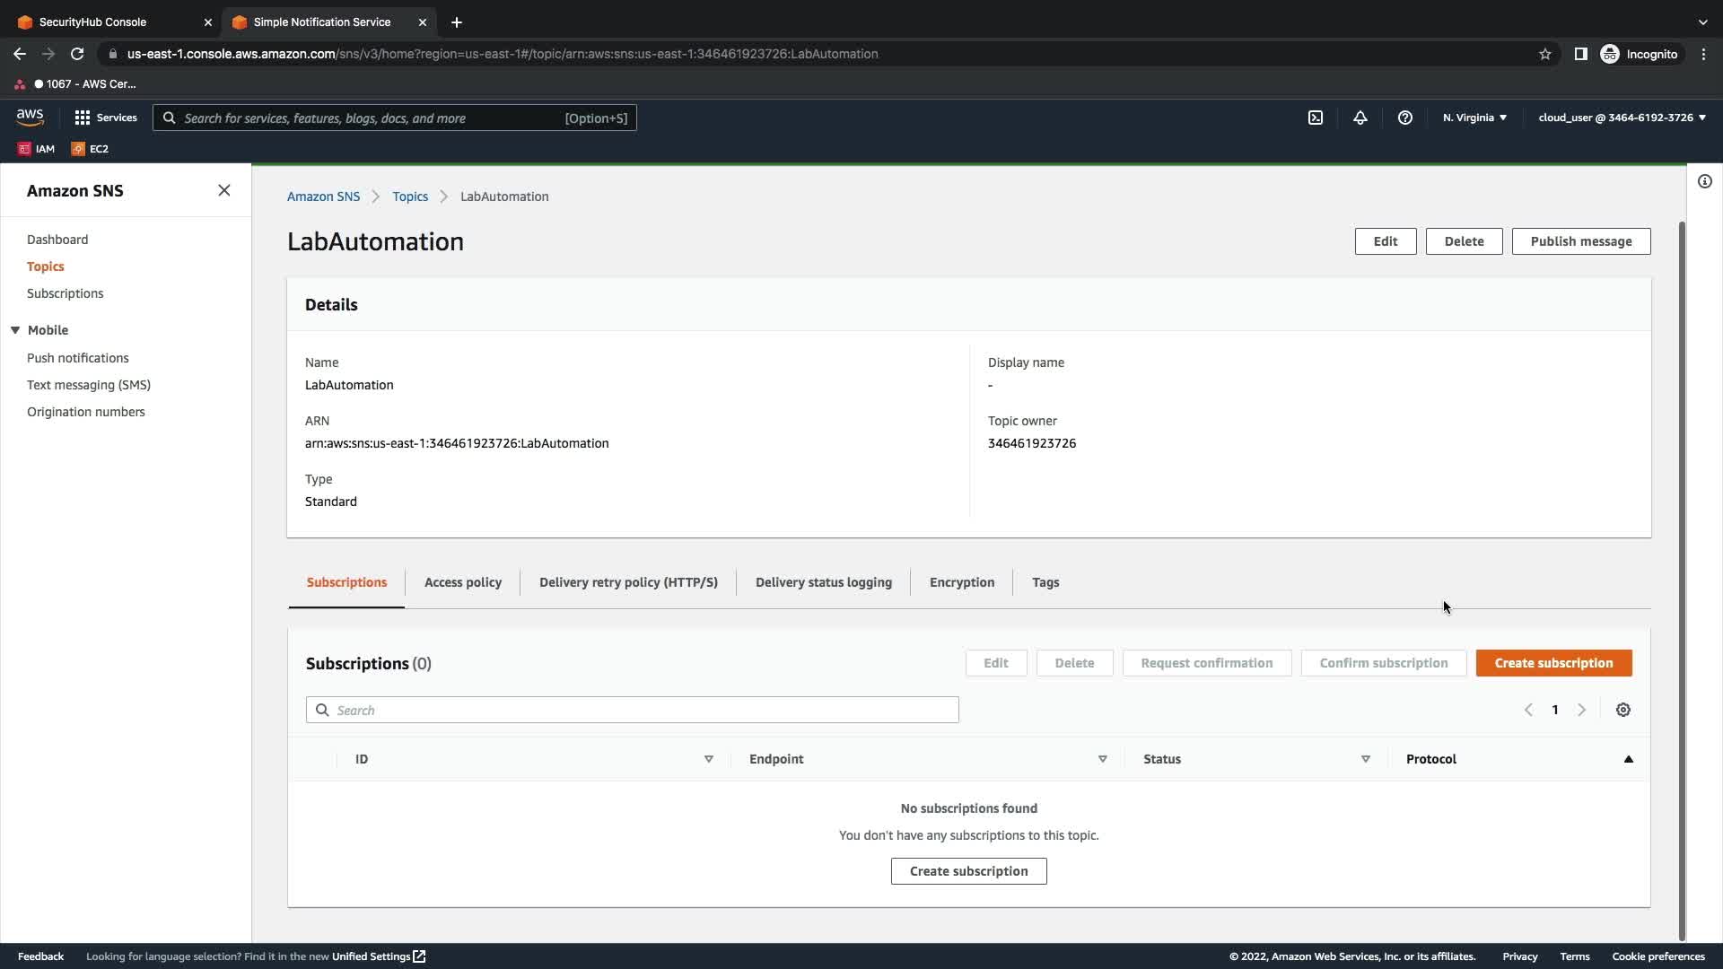The image size is (1723, 969).
Task: Click the subscriptions Search field
Action: pyautogui.click(x=632, y=710)
